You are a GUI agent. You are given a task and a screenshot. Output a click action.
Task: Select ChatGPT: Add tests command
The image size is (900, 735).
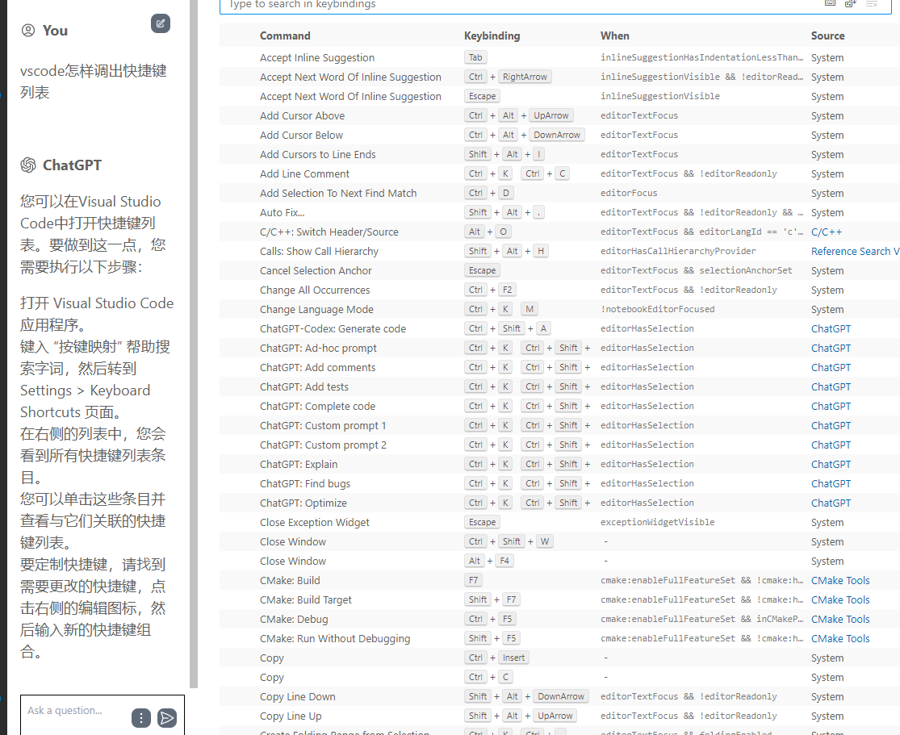click(x=303, y=386)
